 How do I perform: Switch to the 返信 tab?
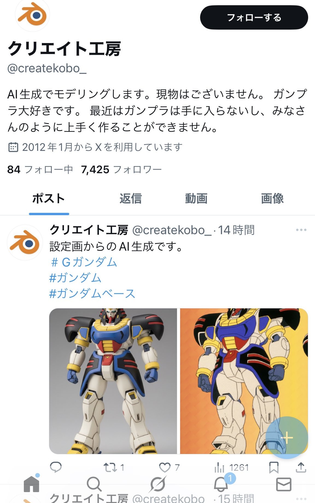click(130, 198)
